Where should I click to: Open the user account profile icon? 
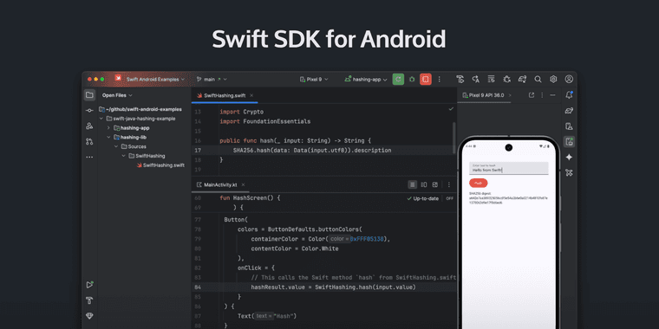click(569, 79)
